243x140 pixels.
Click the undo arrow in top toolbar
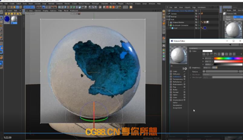pyautogui.click(x=2, y=7)
